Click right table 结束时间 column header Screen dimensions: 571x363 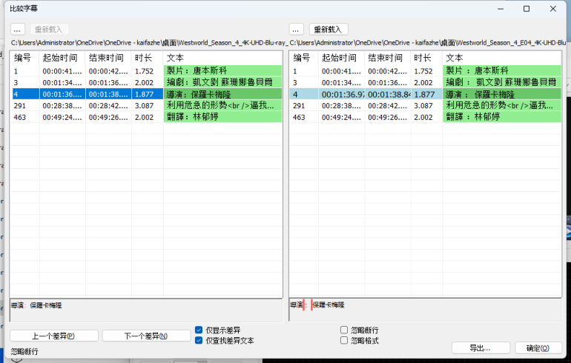[388, 58]
